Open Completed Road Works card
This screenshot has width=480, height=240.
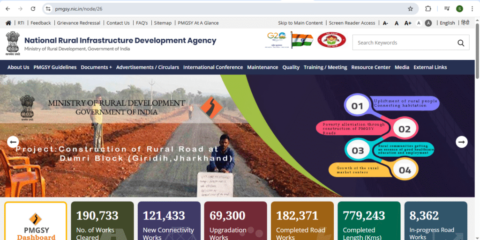click(302, 221)
